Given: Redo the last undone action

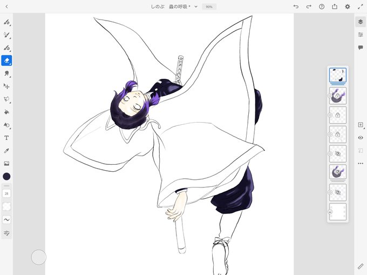Looking at the screenshot, I should [309, 6].
